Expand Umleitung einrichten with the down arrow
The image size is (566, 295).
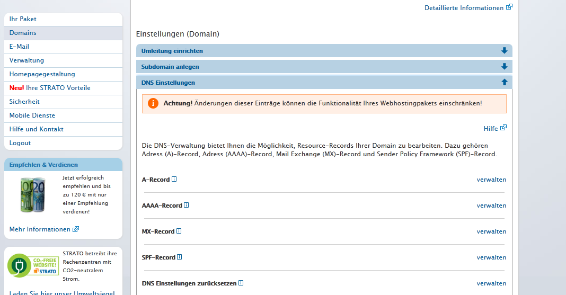click(505, 51)
